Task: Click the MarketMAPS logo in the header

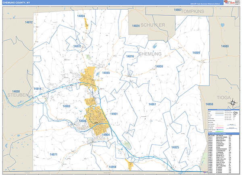Action: coord(231,2)
